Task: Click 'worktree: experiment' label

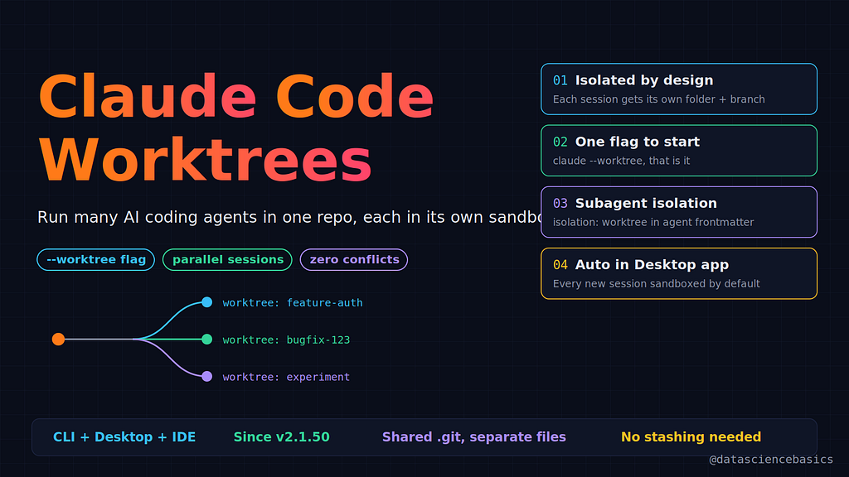Action: coord(286,377)
